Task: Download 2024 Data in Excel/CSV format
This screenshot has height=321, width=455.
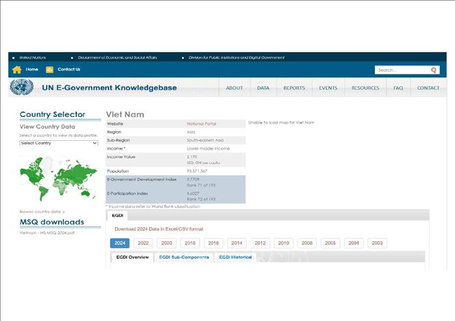Action: click(158, 229)
